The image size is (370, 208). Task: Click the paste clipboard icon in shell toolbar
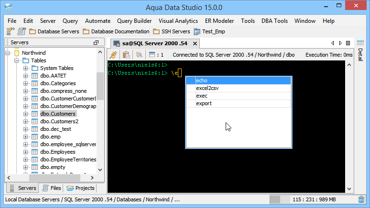pos(126,55)
